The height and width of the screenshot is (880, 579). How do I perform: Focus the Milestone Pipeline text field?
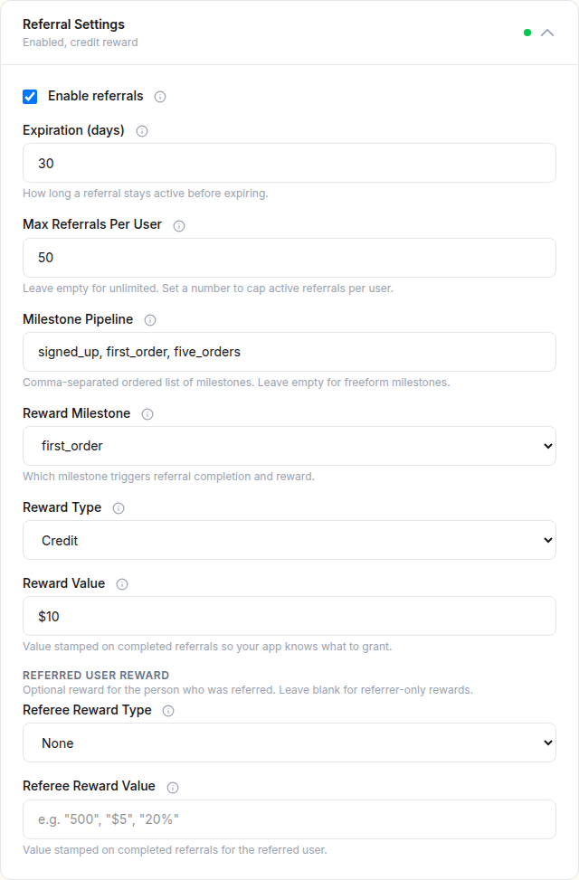tap(289, 352)
